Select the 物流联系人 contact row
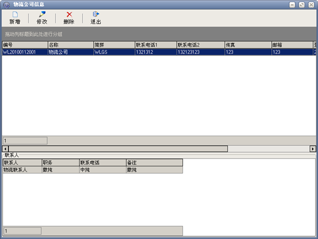The width and height of the screenshot is (318, 239). [21, 170]
